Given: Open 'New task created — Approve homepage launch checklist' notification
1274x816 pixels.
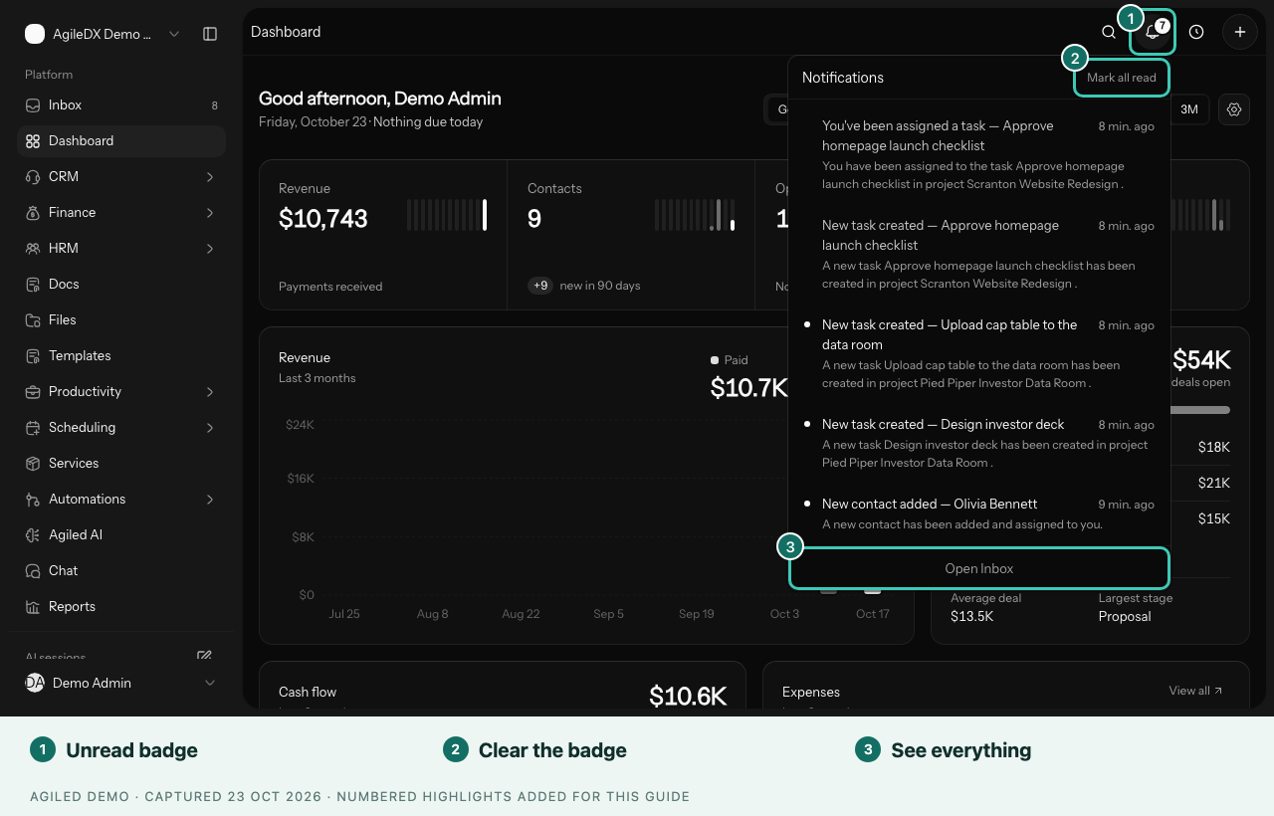Looking at the screenshot, I should [x=979, y=255].
